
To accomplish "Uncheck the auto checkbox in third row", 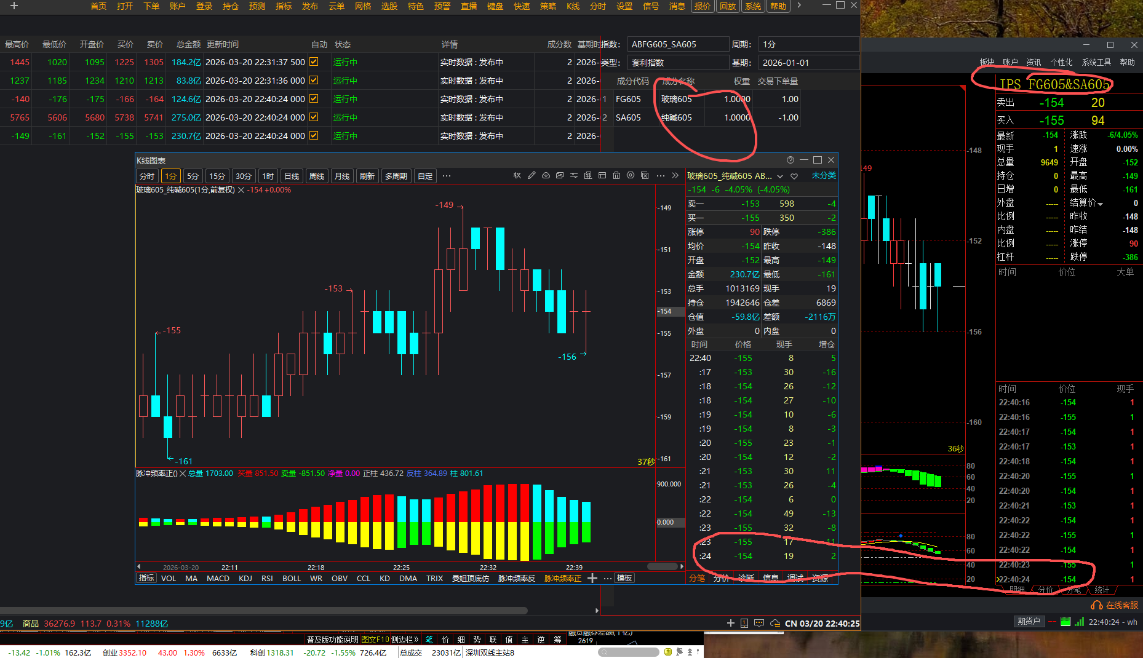I will [x=314, y=99].
